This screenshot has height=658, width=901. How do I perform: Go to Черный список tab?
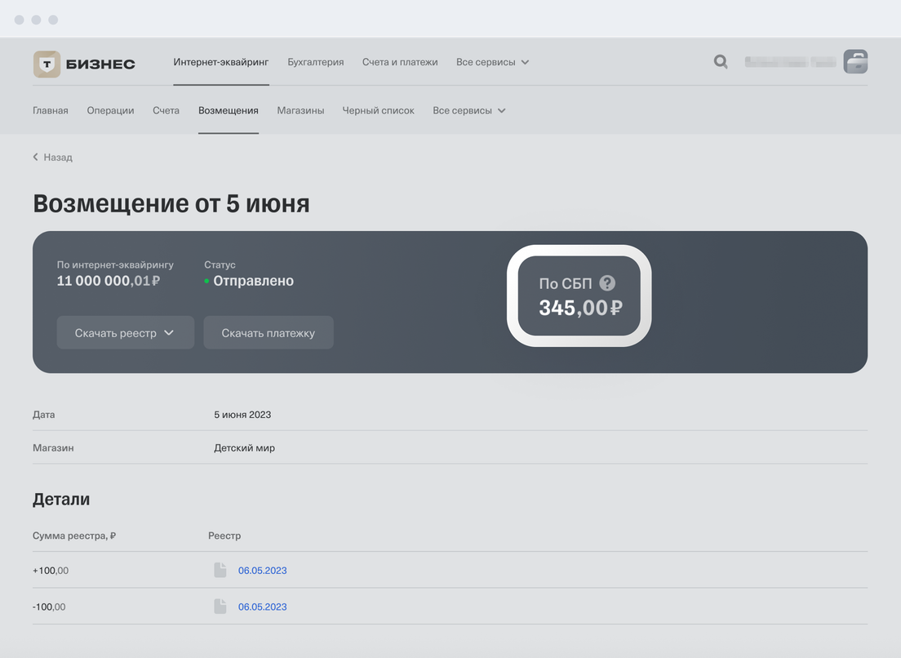coord(378,110)
